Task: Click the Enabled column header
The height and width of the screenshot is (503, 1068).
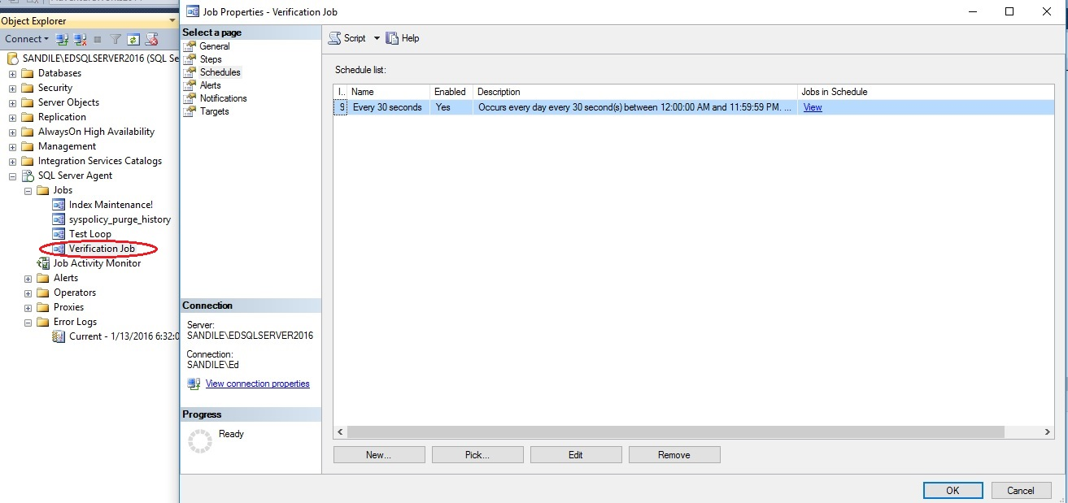Action: tap(451, 92)
